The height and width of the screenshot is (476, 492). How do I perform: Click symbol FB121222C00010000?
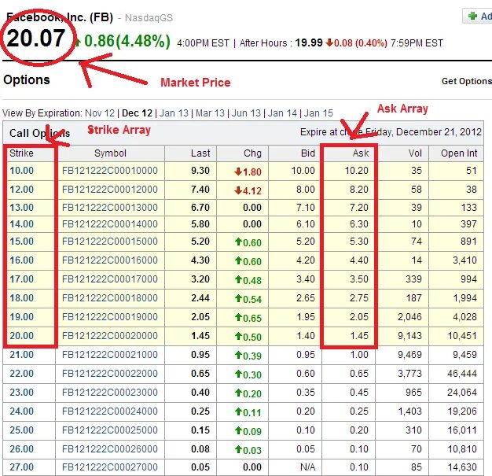(x=110, y=171)
